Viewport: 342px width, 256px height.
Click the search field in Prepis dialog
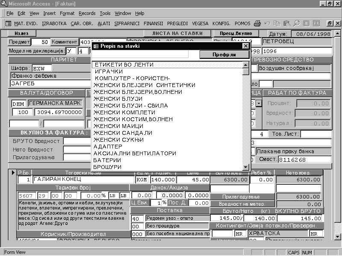(145, 55)
